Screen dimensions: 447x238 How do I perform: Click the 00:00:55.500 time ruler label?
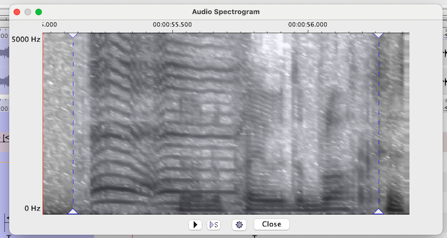tap(172, 25)
